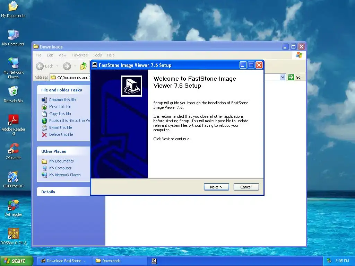This screenshot has width=355, height=266.
Task: Click the Rename this file link
Action: [x=62, y=100]
